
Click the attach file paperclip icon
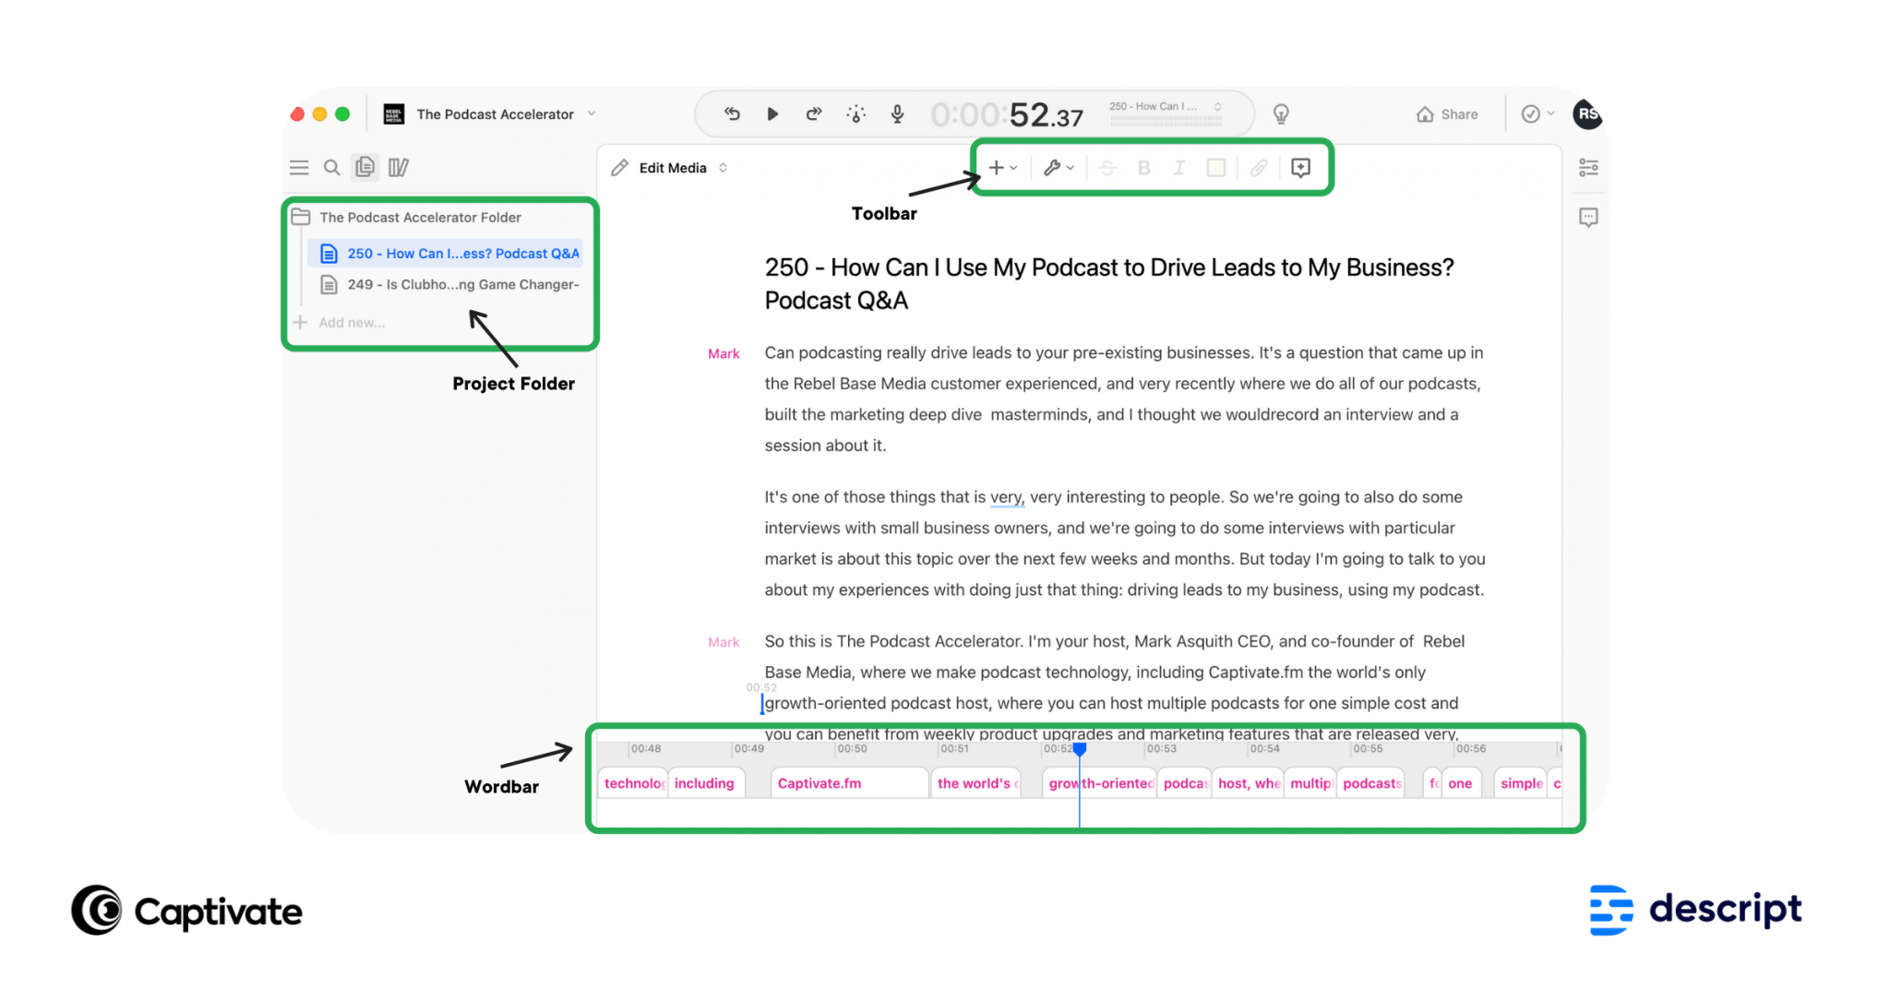(1258, 167)
